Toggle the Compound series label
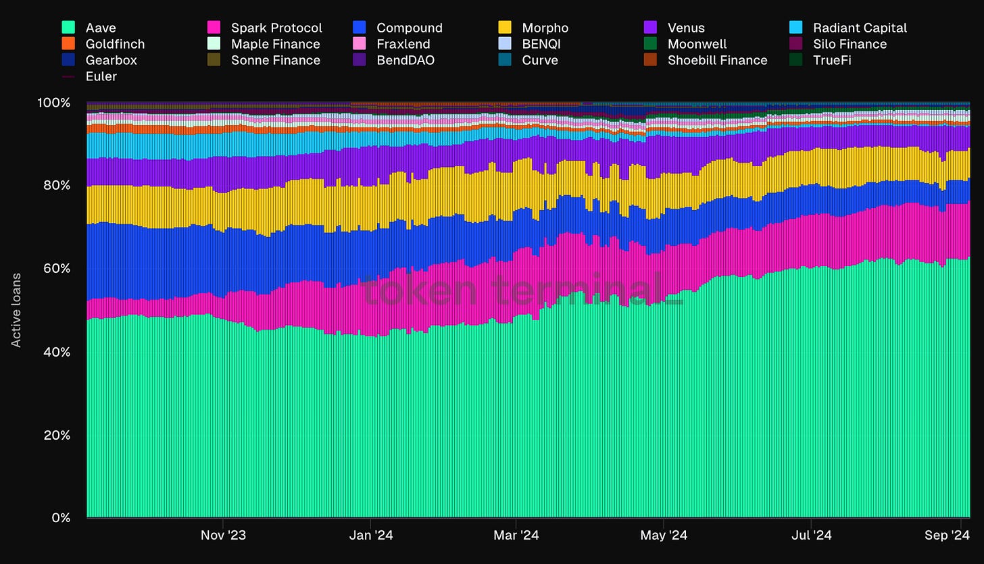The image size is (984, 564). pyautogui.click(x=410, y=28)
